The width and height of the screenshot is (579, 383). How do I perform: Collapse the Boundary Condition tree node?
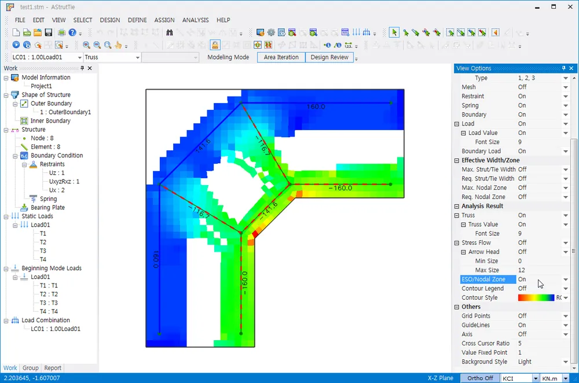(x=15, y=156)
